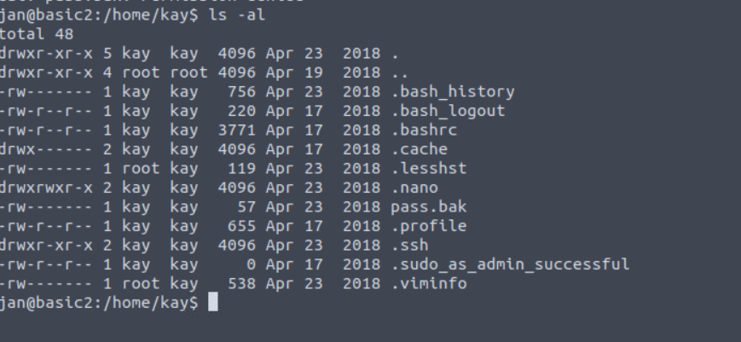Click the permissions string of pass.bak

[x=46, y=207]
